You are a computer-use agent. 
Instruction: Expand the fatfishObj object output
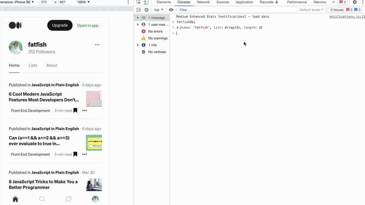tap(178, 28)
